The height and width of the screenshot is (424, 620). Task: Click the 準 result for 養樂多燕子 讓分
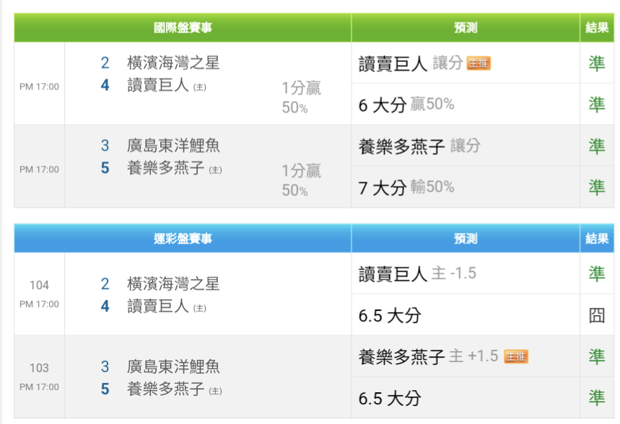tap(597, 146)
